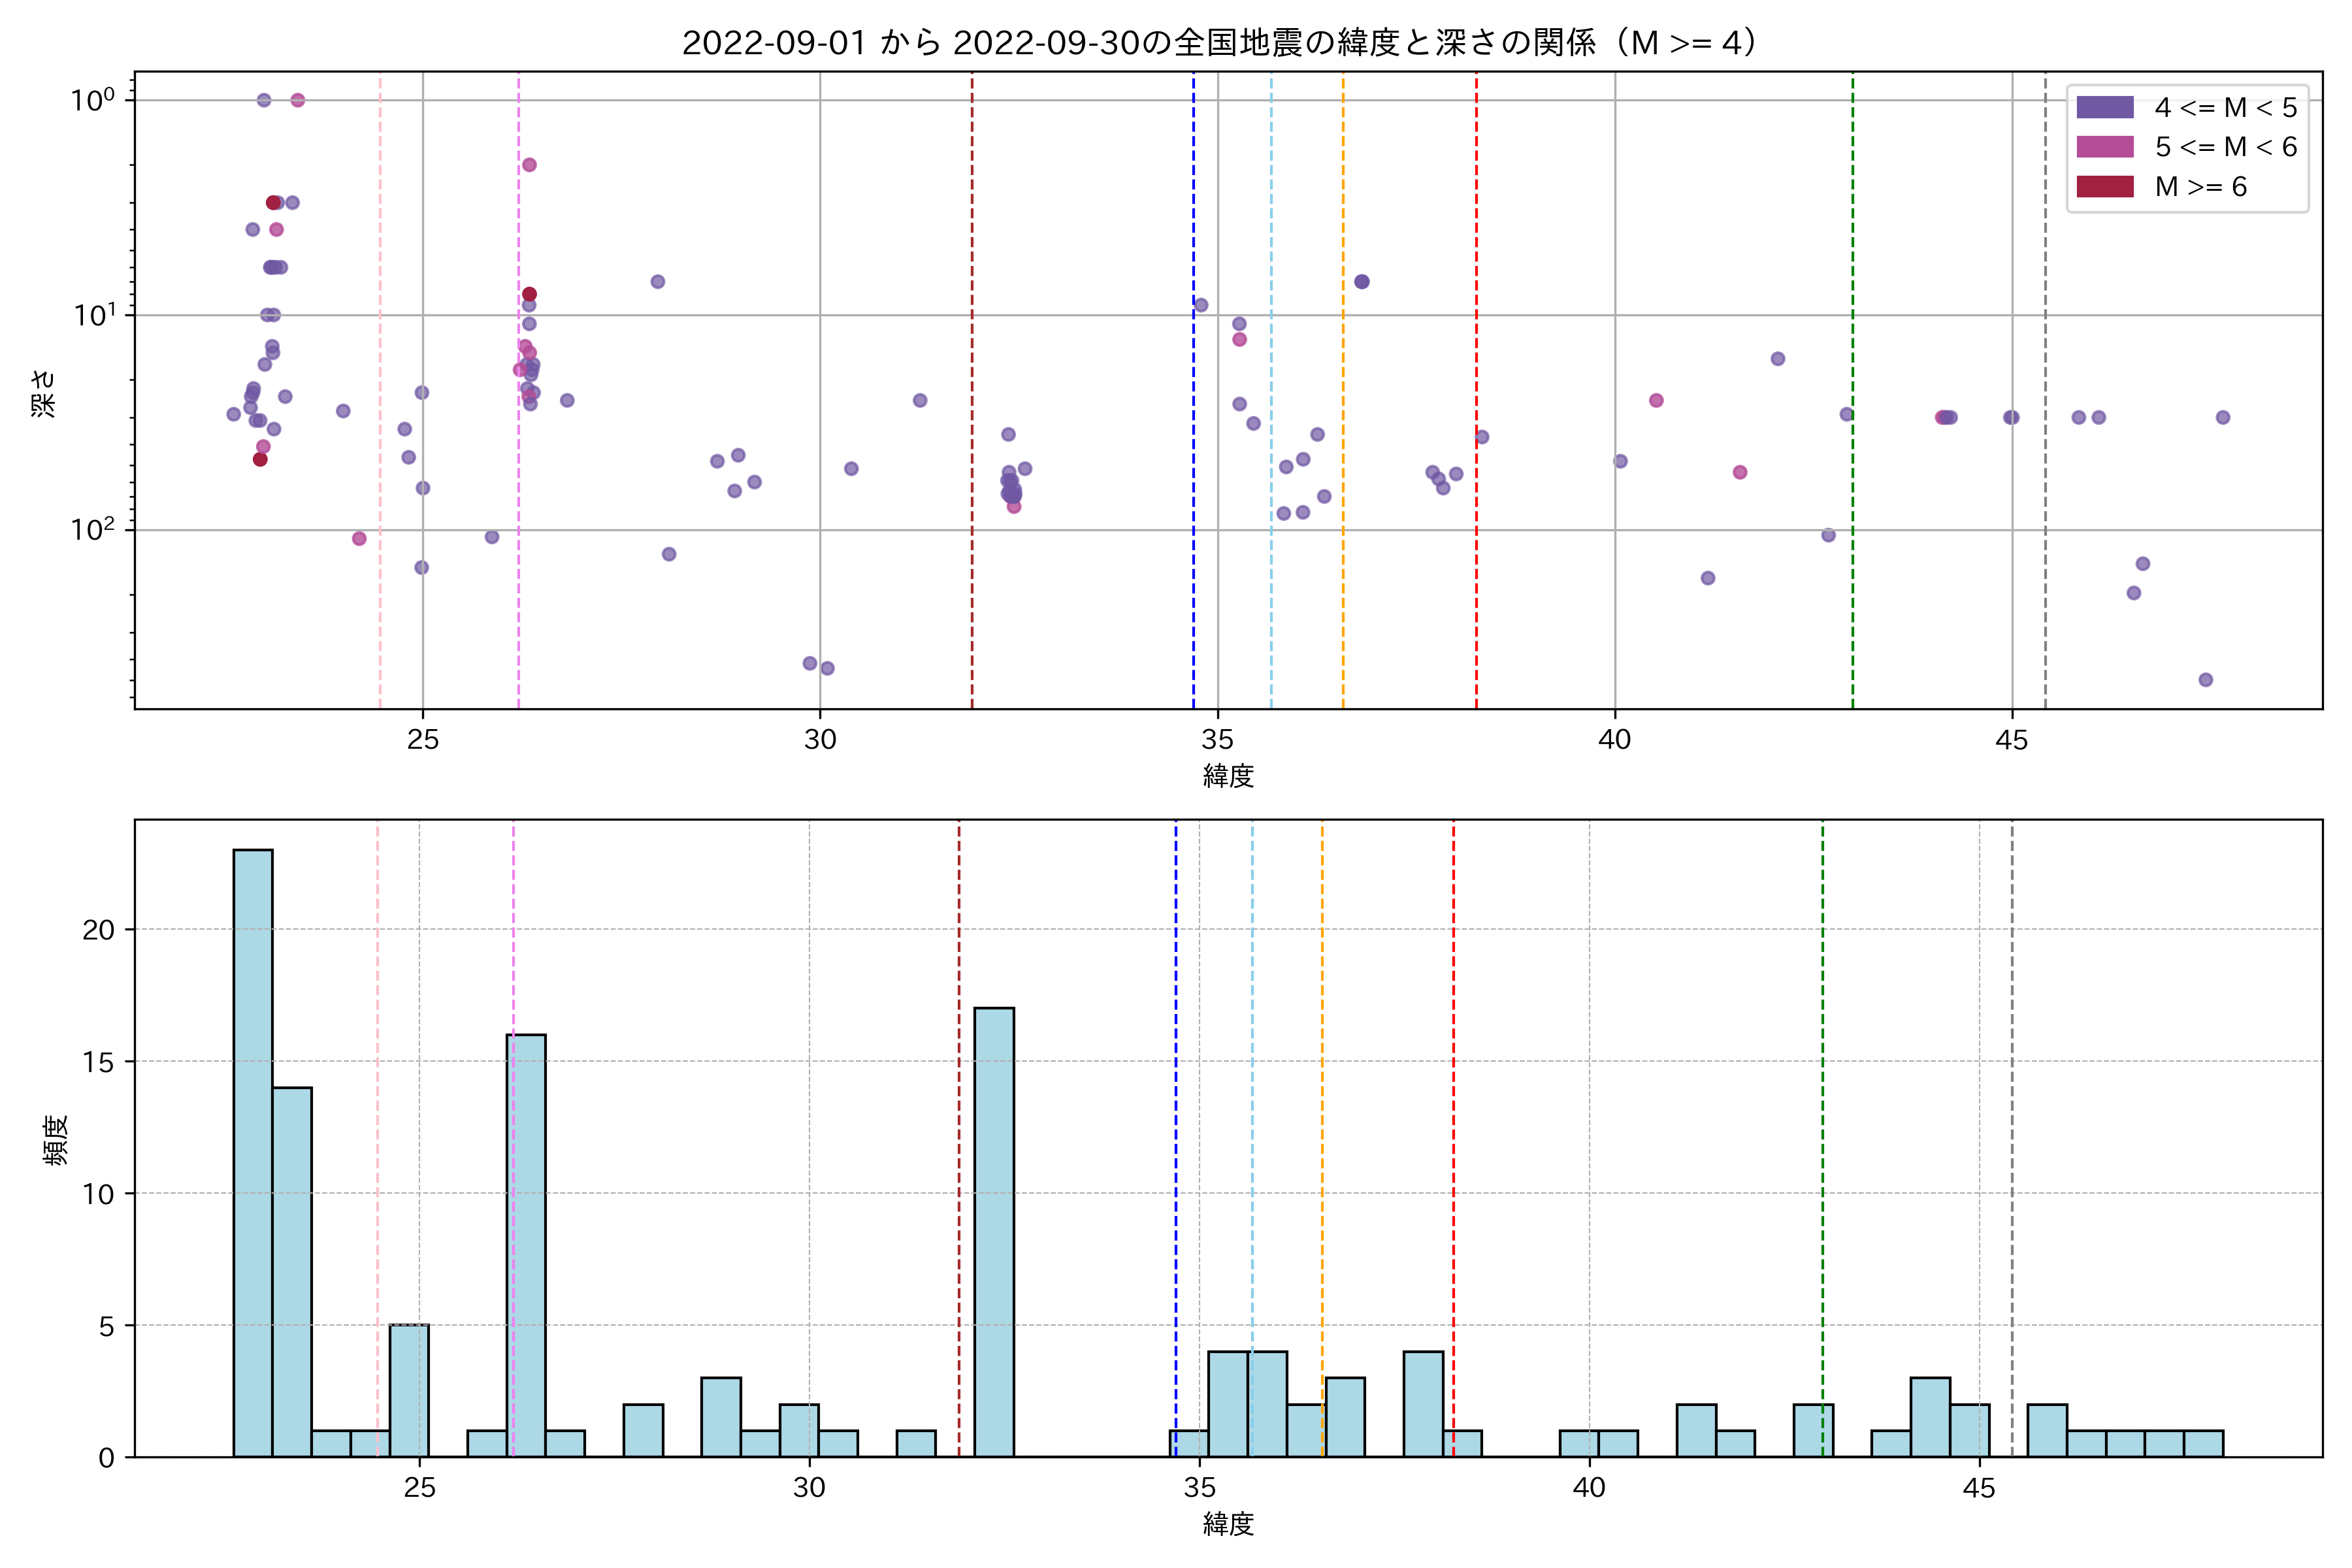Screen dimensions: 2352x1568
Task: Click the '緯度' x-axis label under the scatter plot
Action: coord(1228,775)
